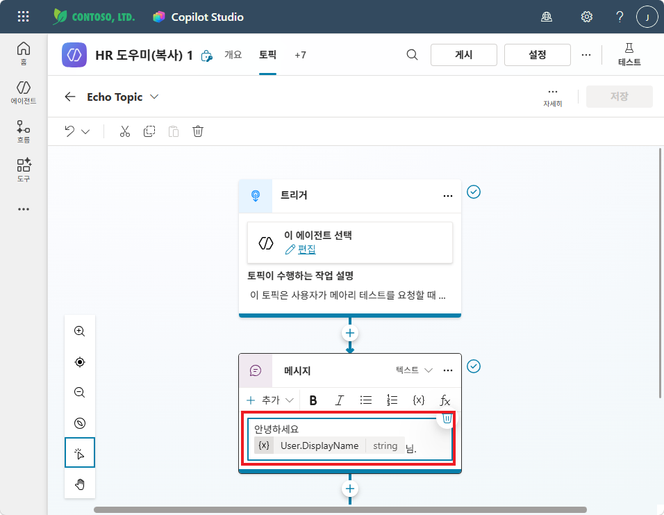
Task: Expand the 추가 dropdown in message
Action: tap(270, 400)
